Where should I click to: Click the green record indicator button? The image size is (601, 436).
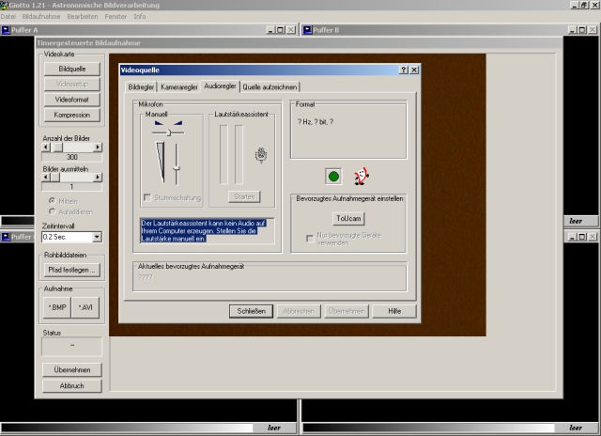pyautogui.click(x=332, y=176)
